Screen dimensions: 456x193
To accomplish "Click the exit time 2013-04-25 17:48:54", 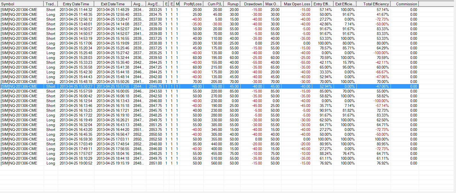I will [113, 144].
